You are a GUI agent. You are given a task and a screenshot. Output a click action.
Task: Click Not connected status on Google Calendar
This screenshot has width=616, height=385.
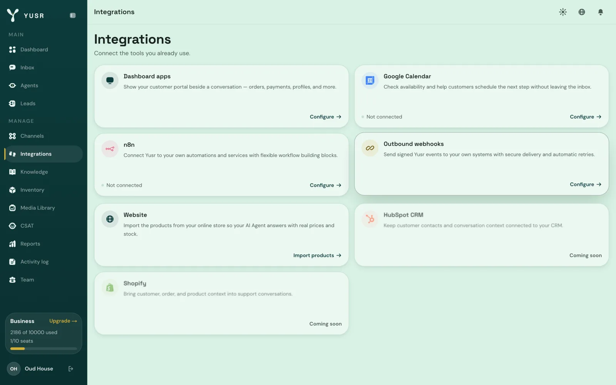coord(382,117)
